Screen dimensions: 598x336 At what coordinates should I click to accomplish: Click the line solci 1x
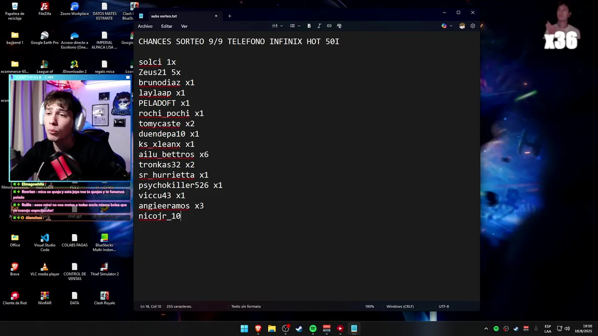coord(157,62)
